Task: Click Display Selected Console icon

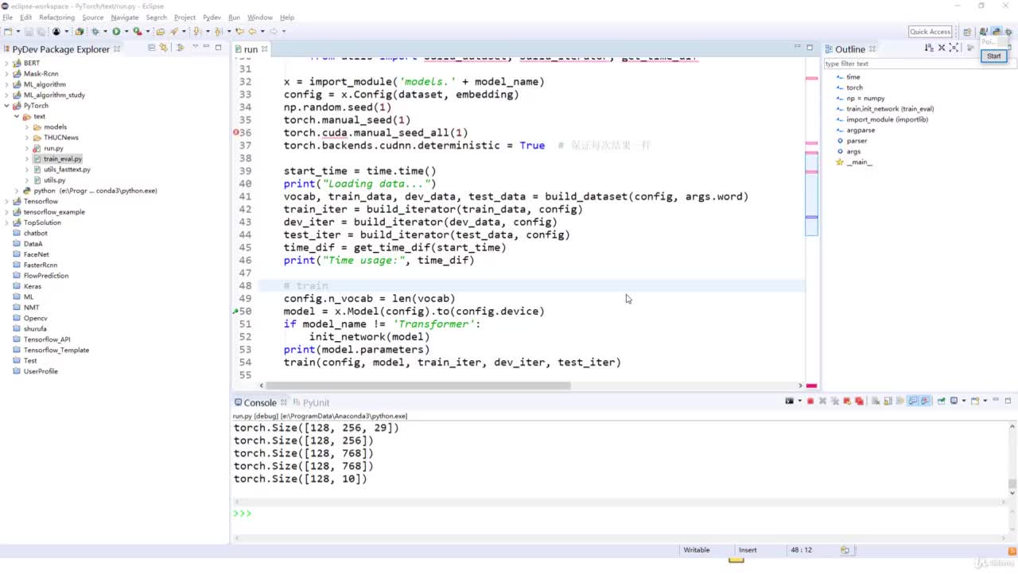Action: (x=954, y=401)
